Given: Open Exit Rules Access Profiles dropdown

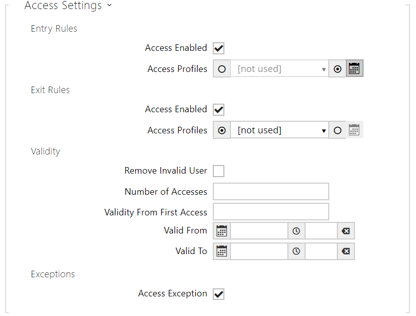Looking at the screenshot, I should click(x=279, y=130).
